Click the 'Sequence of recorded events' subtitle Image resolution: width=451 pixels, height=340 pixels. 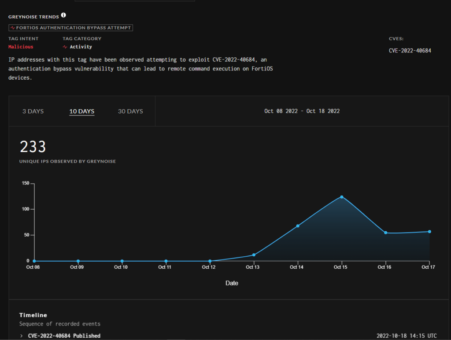60,324
